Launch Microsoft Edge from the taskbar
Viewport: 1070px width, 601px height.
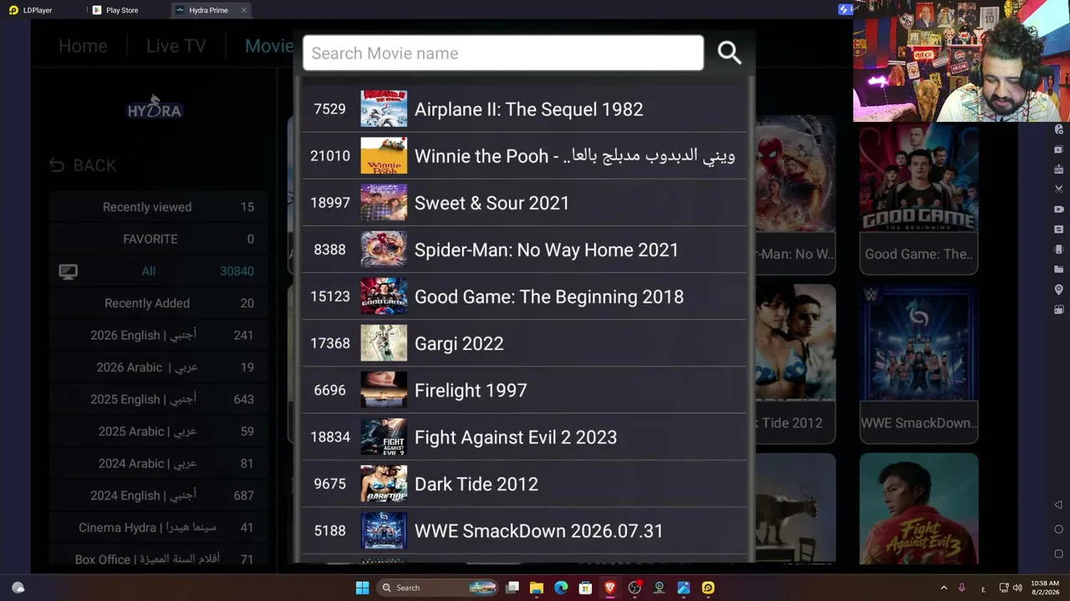point(561,588)
